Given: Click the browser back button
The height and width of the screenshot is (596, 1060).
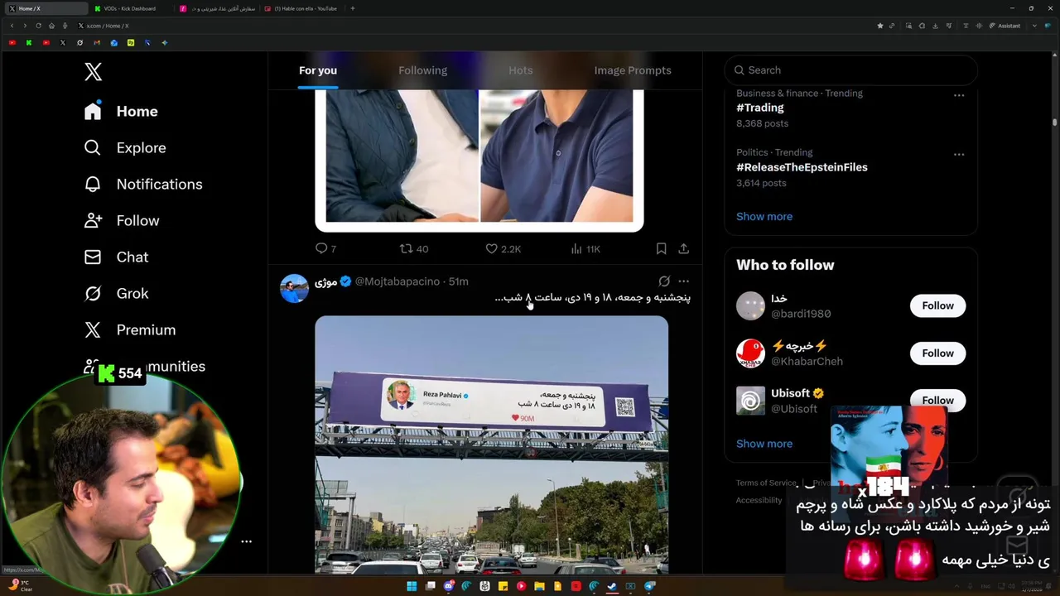Looking at the screenshot, I should 12,26.
